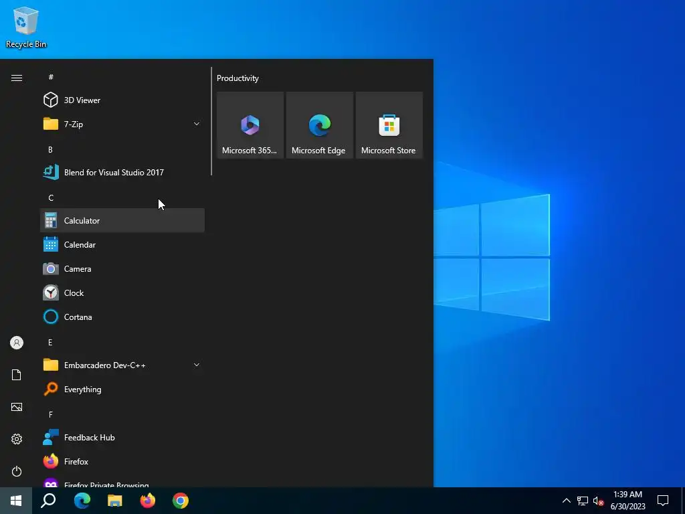685x514 pixels.
Task: Expand Embarcadero Dev-C++ folder chevron
Action: point(197,365)
